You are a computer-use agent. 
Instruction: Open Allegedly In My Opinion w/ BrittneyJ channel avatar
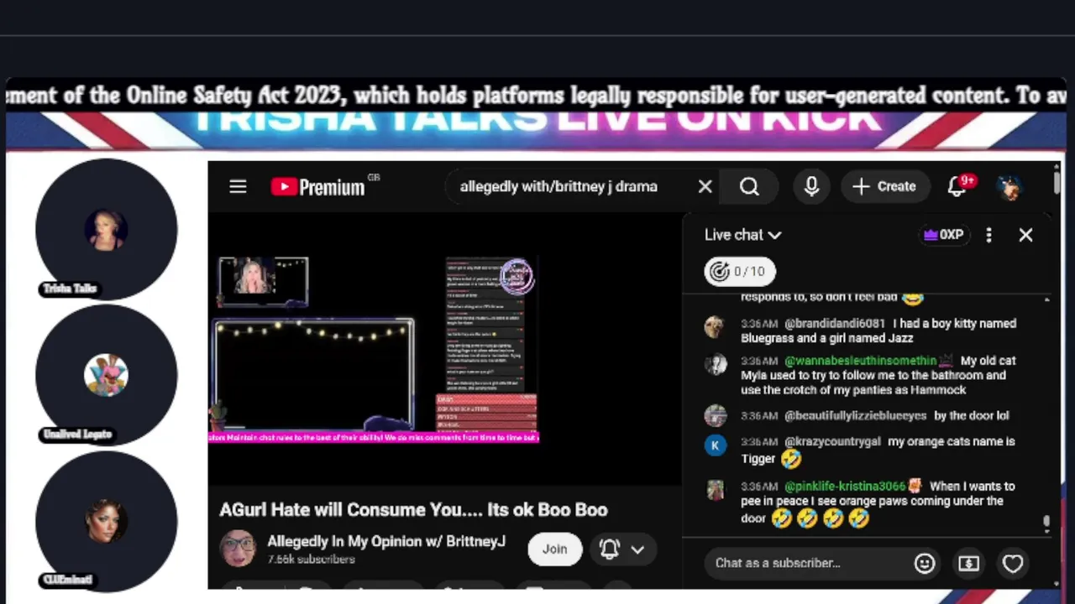237,549
